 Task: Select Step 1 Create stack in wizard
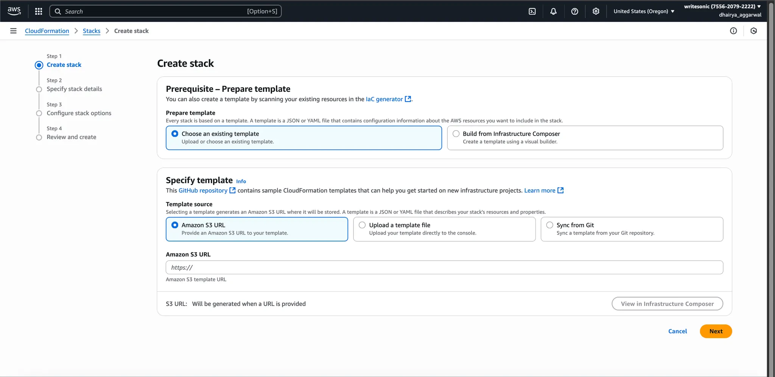(x=64, y=65)
